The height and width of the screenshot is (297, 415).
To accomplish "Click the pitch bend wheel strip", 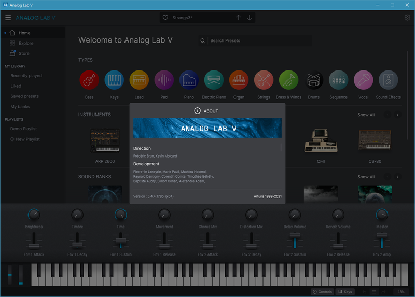I will click(x=10, y=275).
